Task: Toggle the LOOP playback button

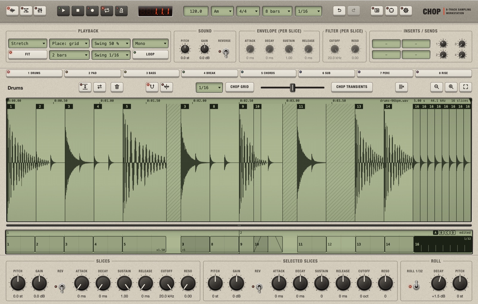Action: point(150,54)
